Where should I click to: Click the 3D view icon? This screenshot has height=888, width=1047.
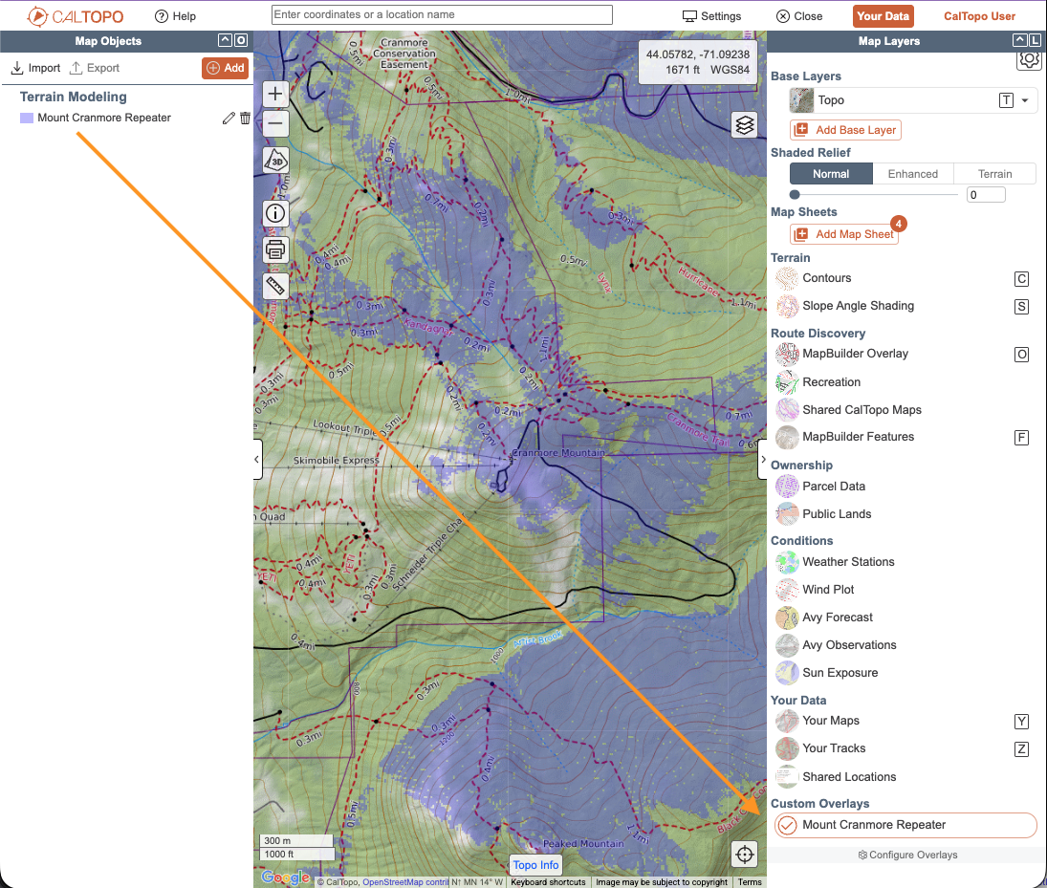(x=275, y=161)
